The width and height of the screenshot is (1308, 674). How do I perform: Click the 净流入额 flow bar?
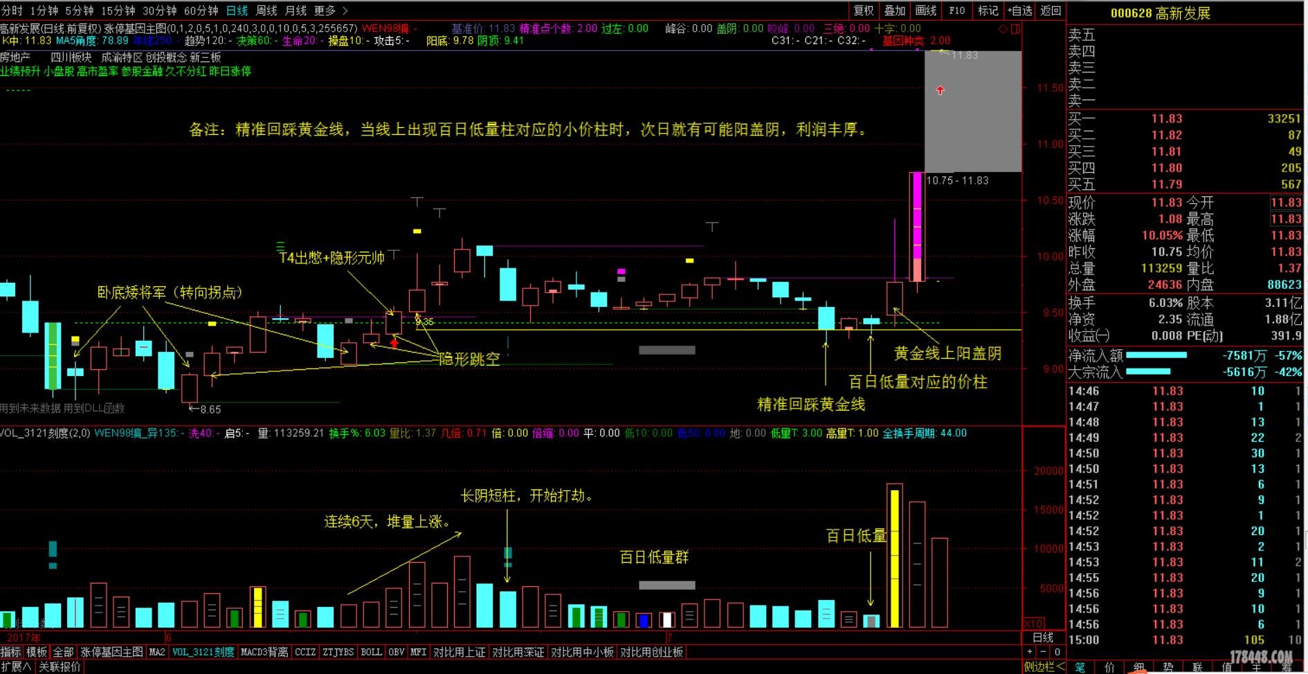coord(1156,355)
